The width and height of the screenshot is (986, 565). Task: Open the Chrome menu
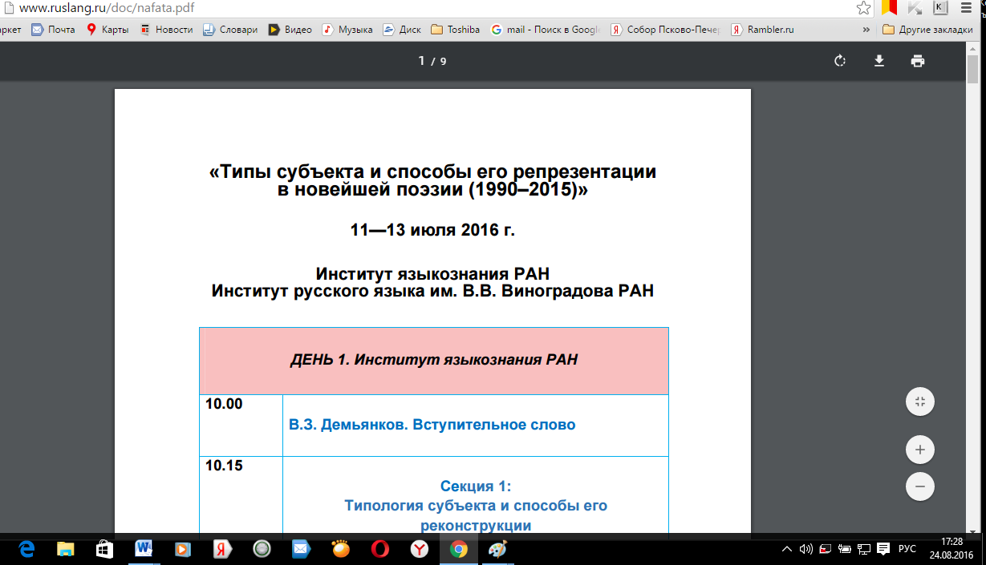pyautogui.click(x=966, y=8)
